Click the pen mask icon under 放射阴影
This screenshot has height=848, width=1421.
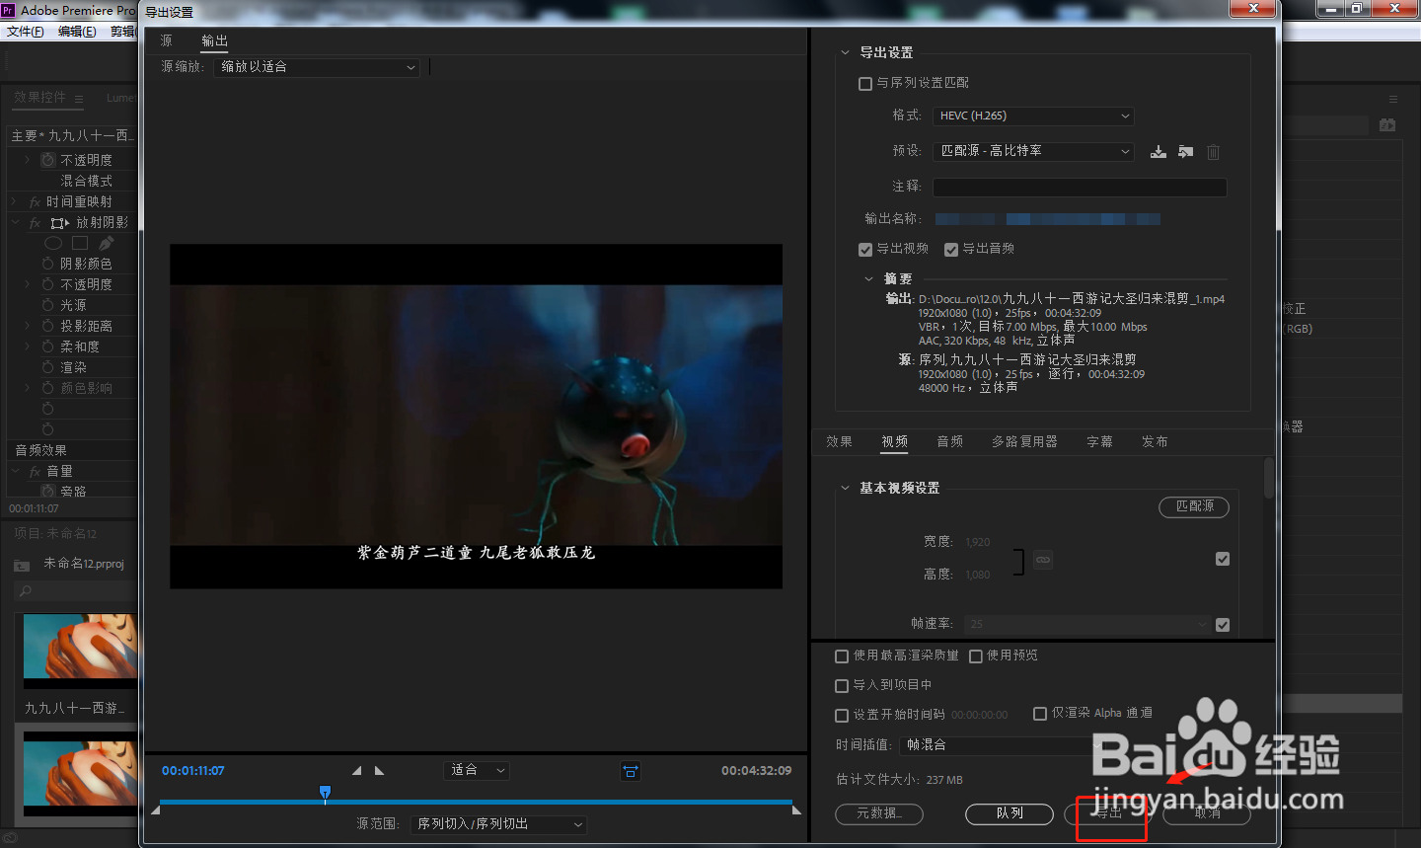106,243
